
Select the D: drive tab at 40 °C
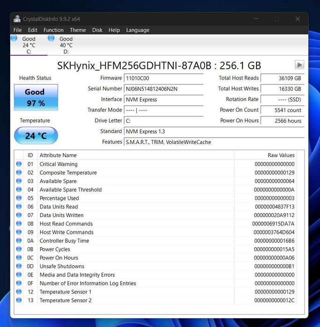[x=66, y=45]
